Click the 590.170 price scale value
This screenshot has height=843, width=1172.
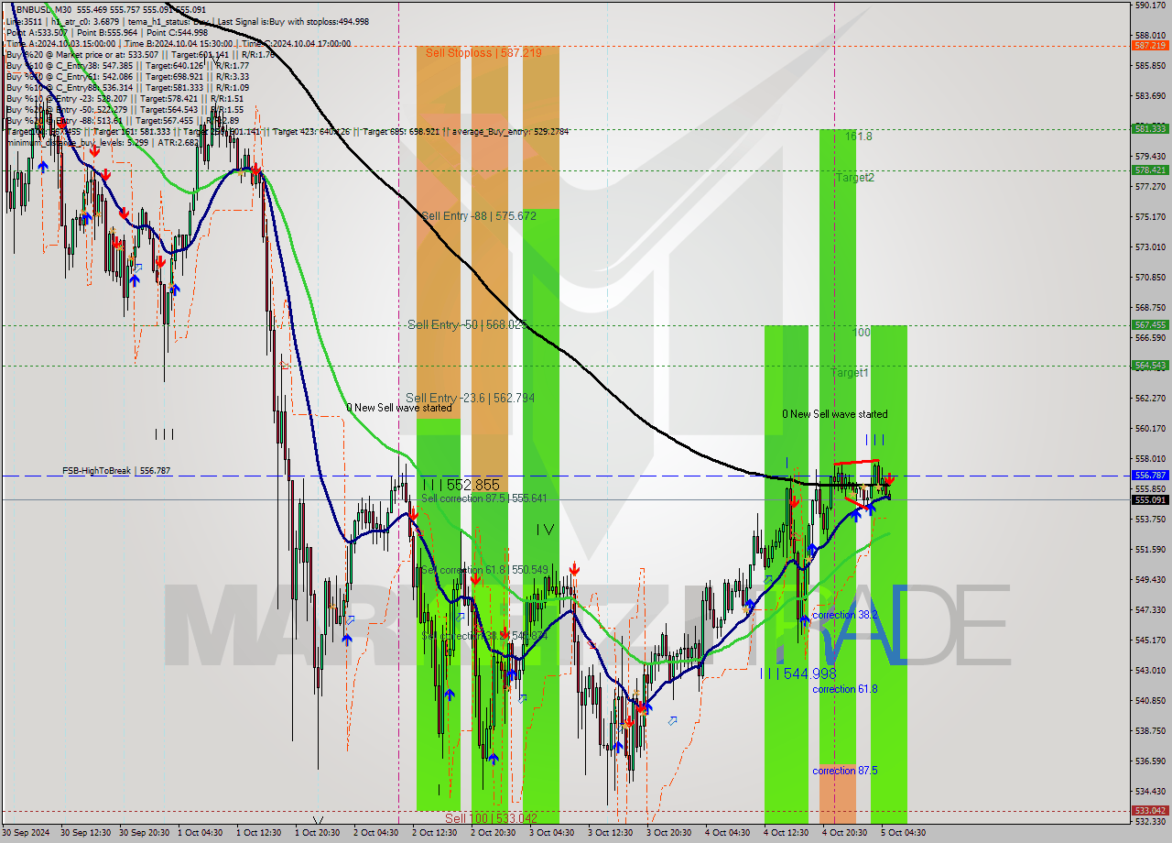coord(1150,5)
